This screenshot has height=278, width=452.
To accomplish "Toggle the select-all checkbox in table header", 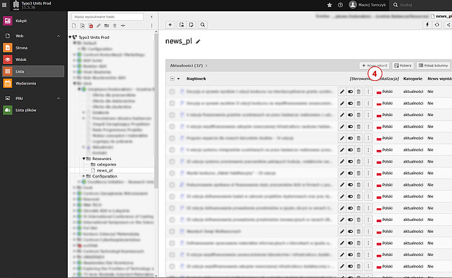I will tap(172, 79).
